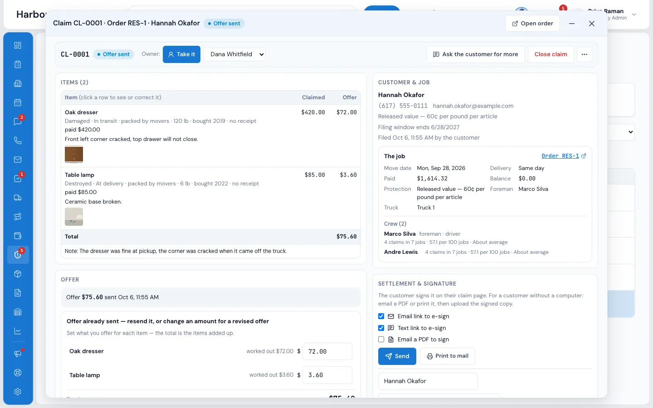Click the Open order button
The height and width of the screenshot is (408, 653).
point(532,24)
